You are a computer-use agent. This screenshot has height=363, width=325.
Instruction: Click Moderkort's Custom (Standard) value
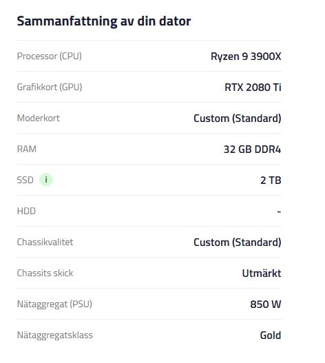[x=238, y=118]
